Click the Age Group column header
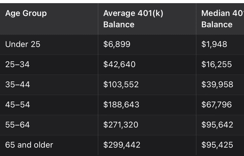 [x=26, y=13]
